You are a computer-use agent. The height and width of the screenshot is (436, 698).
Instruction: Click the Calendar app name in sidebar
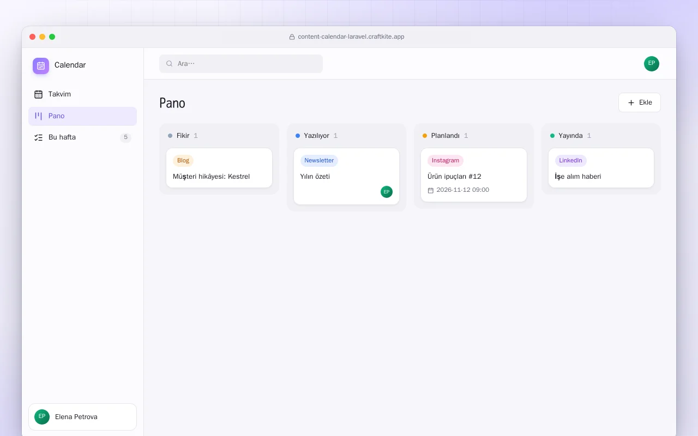[70, 65]
